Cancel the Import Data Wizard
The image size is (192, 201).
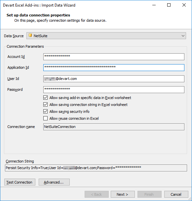[176, 194]
